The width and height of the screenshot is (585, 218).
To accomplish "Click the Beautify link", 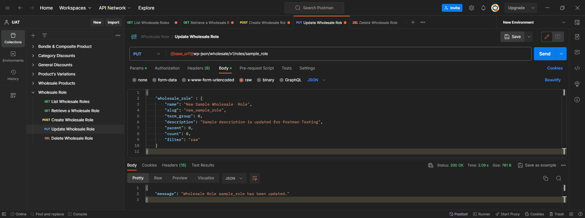I will point(553,80).
